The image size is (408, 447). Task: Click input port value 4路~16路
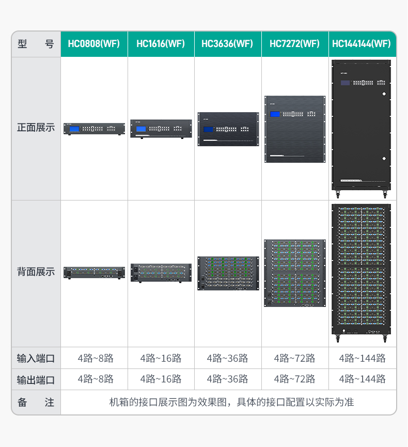(161, 358)
